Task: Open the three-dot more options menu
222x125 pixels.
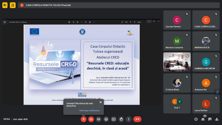Action: (129, 119)
